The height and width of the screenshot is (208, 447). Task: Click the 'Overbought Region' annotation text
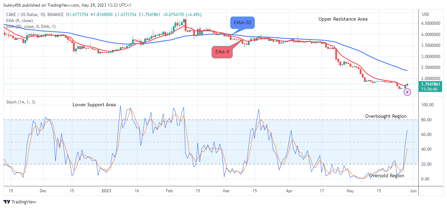(386, 116)
